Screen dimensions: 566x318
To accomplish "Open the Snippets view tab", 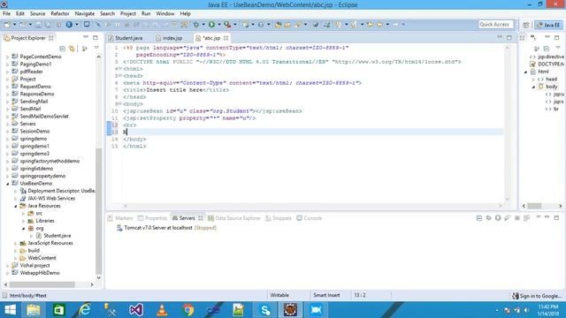I will 279,218.
